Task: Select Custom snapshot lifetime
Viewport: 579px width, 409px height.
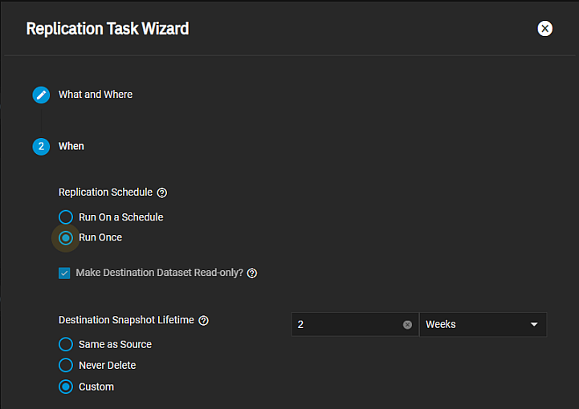Action: tap(66, 387)
